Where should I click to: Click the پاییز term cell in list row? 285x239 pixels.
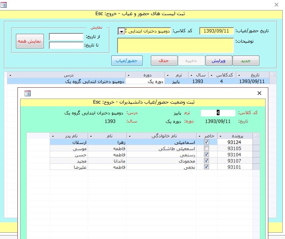pos(176,81)
